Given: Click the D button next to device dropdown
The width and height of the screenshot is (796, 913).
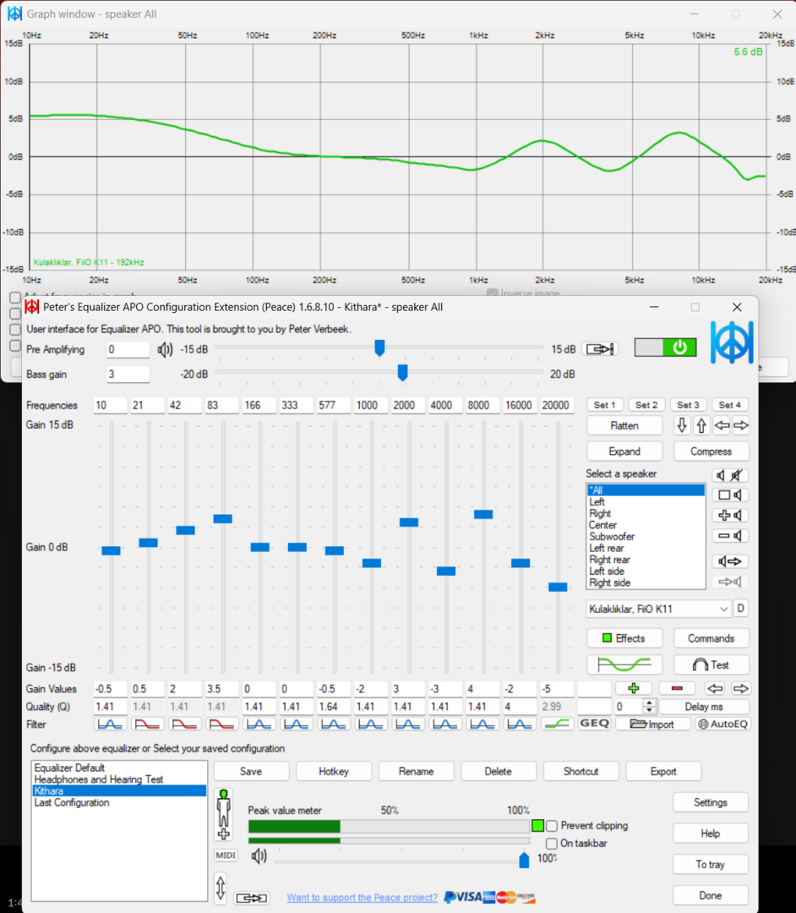Looking at the screenshot, I should pyautogui.click(x=740, y=609).
